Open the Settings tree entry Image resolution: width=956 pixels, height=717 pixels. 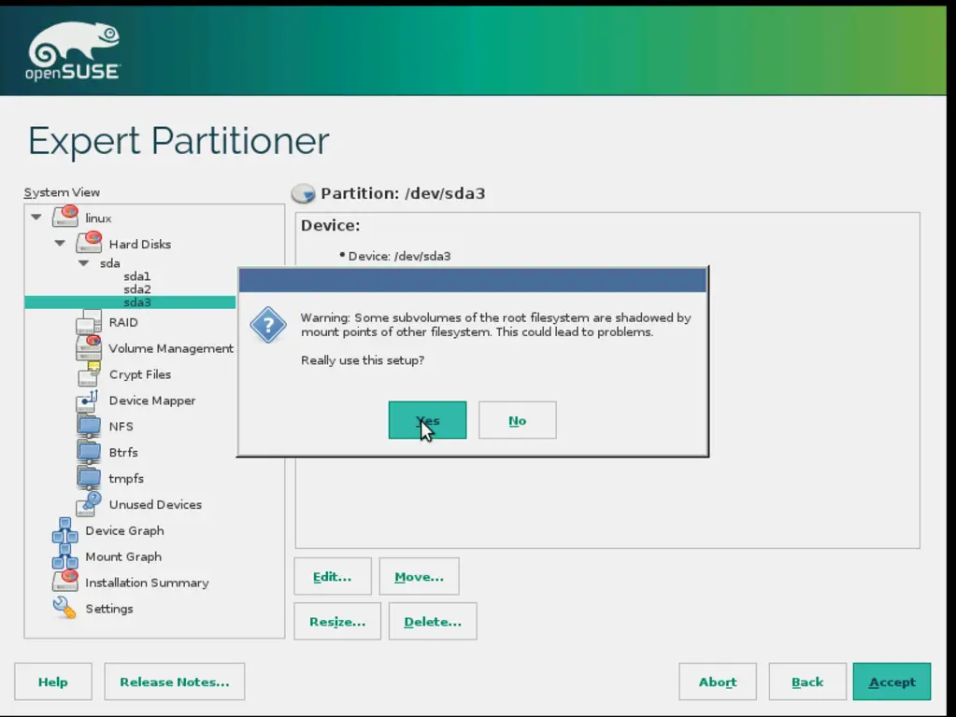pyautogui.click(x=109, y=609)
